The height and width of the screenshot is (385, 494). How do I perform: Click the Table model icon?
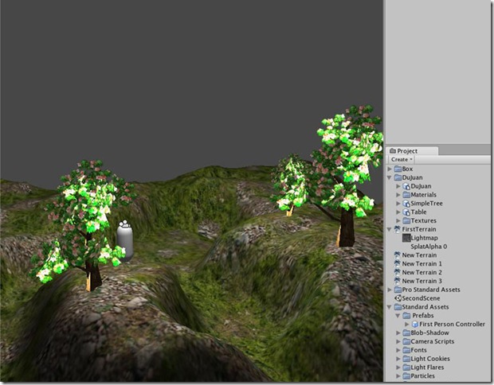406,212
